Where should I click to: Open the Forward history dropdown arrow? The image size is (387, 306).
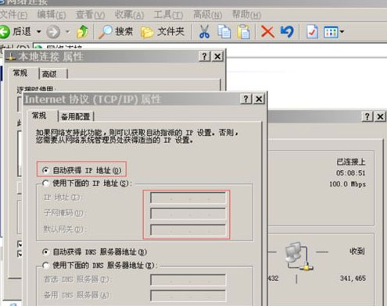coord(68,32)
